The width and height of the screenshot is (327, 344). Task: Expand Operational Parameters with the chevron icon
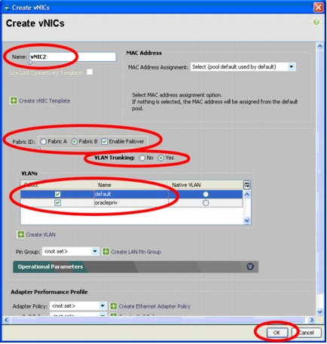(x=250, y=266)
